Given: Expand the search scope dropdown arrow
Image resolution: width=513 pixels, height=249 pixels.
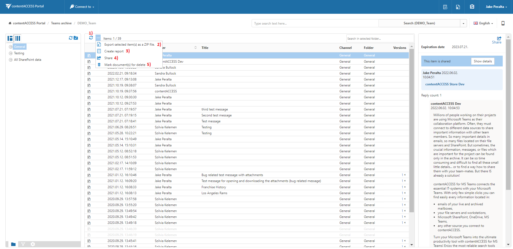Looking at the screenshot, I should click(463, 23).
